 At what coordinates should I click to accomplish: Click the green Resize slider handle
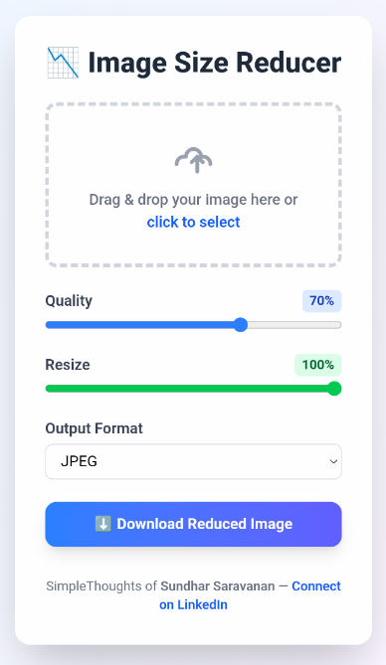point(334,389)
